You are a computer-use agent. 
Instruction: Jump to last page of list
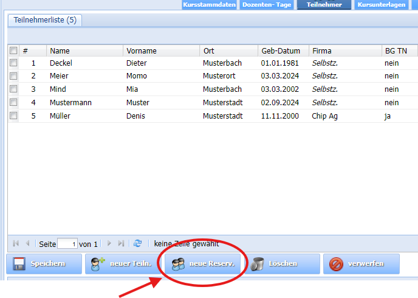point(121,243)
